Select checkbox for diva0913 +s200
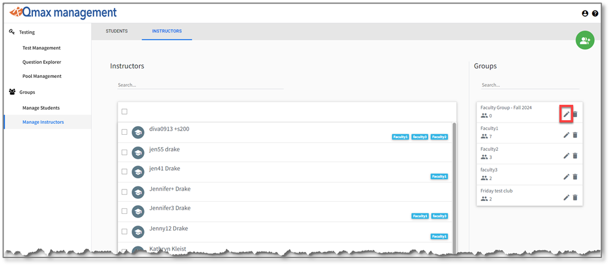 124,132
